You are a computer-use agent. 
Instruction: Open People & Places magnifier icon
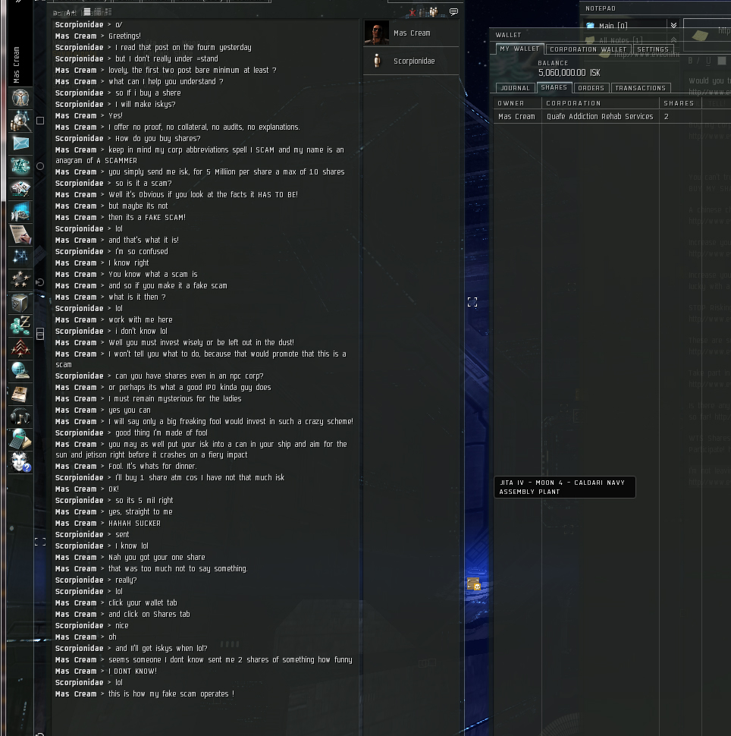pos(20,121)
